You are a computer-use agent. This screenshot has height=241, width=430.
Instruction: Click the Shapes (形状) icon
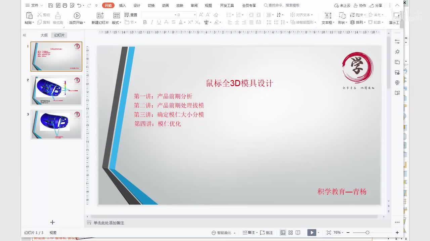tap(342, 16)
